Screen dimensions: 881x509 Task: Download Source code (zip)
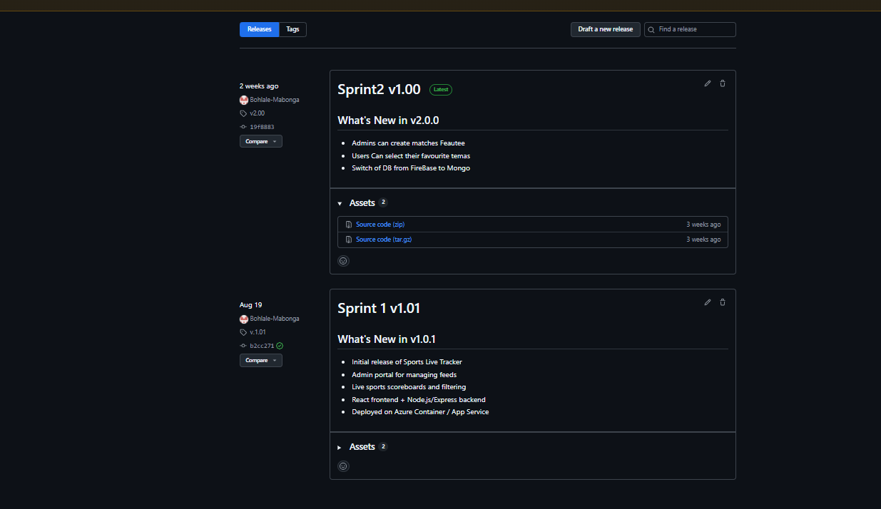pyautogui.click(x=380, y=224)
